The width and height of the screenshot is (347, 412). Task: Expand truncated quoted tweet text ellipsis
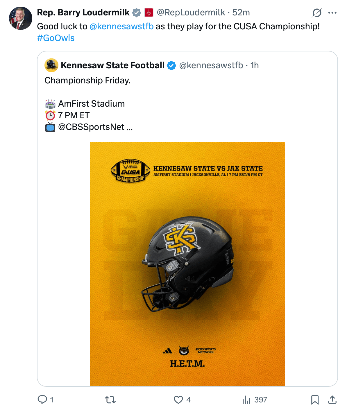[x=130, y=127]
